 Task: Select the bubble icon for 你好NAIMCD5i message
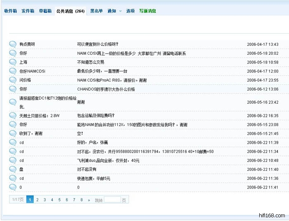pos(13,71)
